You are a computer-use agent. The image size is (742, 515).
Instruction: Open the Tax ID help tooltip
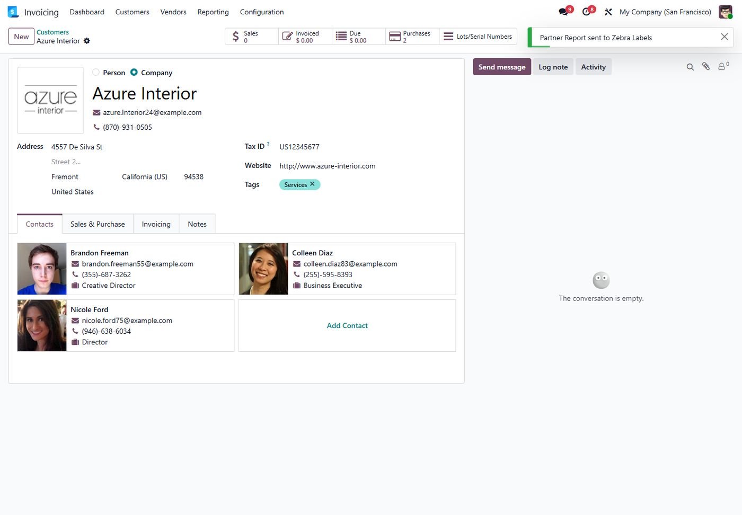point(268,144)
